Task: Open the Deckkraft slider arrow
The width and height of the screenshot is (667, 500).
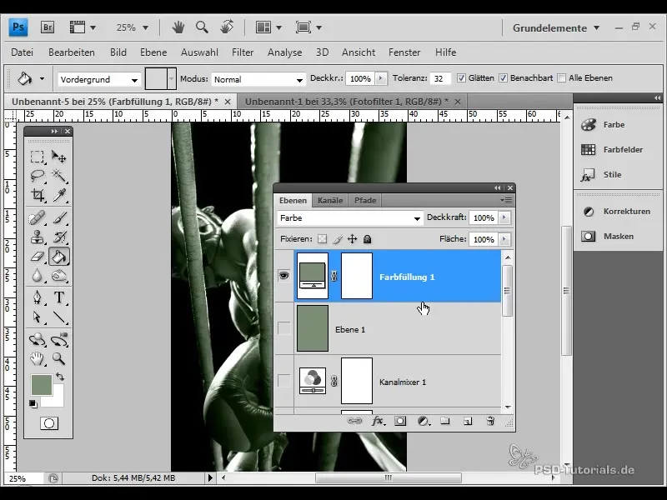Action: (504, 217)
